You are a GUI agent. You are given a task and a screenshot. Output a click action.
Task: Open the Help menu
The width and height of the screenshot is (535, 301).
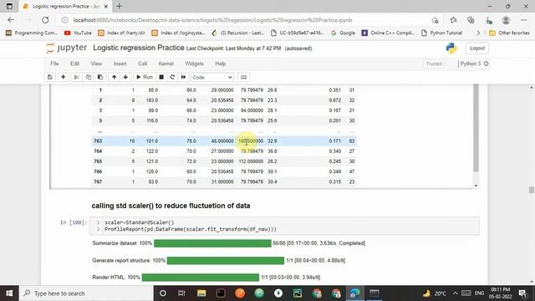click(x=221, y=64)
